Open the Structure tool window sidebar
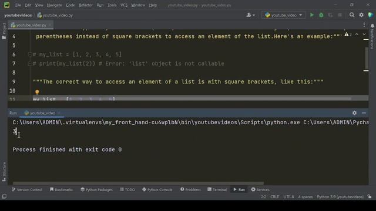This screenshot has width=376, height=211. [x=4, y=172]
